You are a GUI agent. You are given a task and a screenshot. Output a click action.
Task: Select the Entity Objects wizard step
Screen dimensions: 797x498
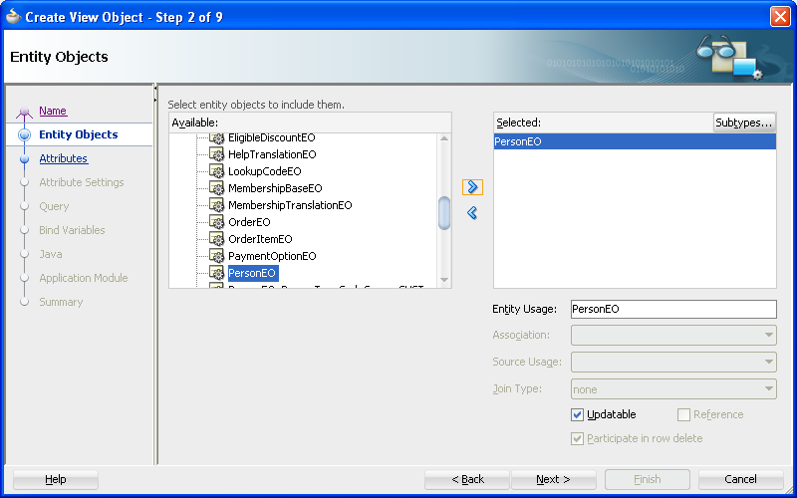click(x=79, y=134)
